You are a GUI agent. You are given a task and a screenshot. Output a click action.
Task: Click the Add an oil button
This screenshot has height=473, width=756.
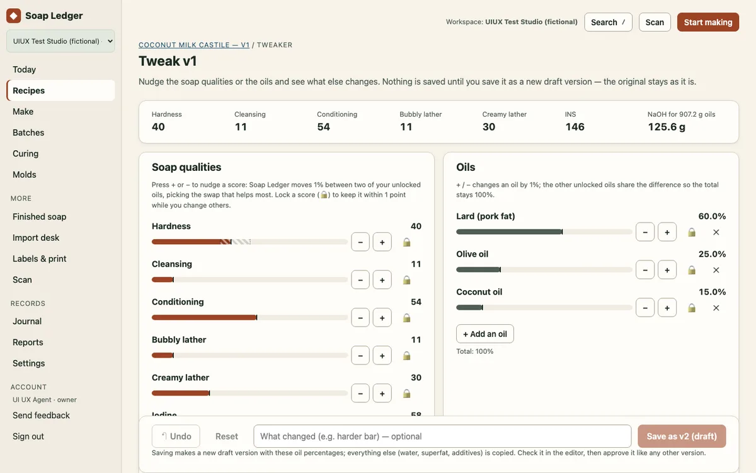coord(485,334)
